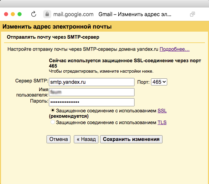Click the Сервер SMTP input field
209x184 pixels.
click(x=92, y=82)
